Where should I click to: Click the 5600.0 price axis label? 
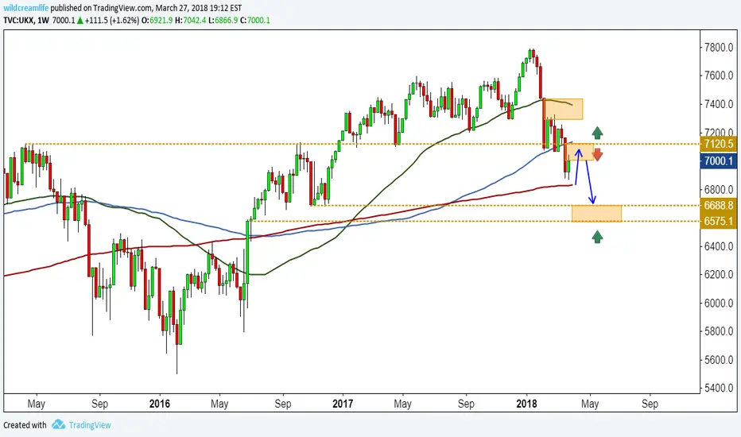click(719, 359)
